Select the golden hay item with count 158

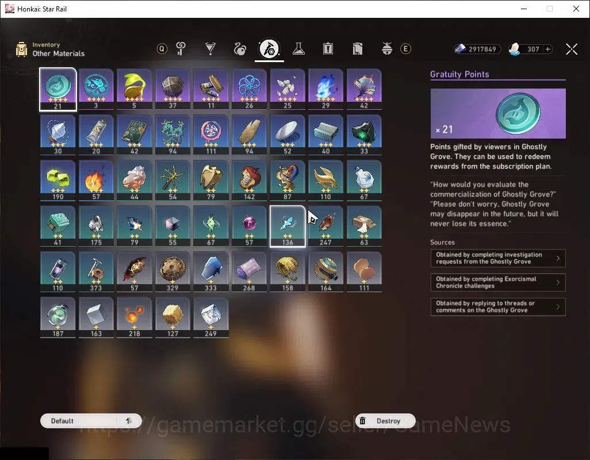click(288, 271)
